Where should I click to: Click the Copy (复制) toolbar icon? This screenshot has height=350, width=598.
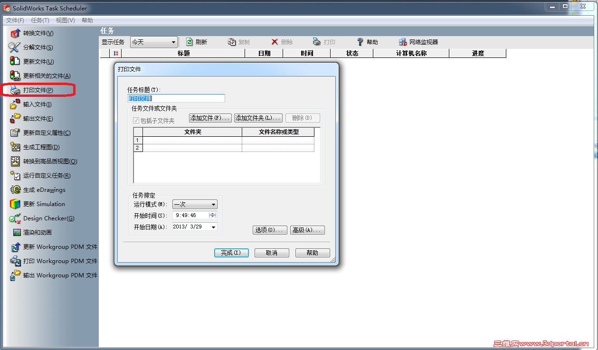click(x=232, y=42)
